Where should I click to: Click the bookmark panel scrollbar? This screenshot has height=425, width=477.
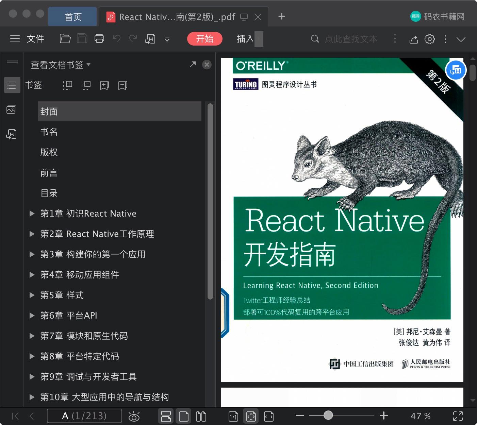(x=210, y=201)
